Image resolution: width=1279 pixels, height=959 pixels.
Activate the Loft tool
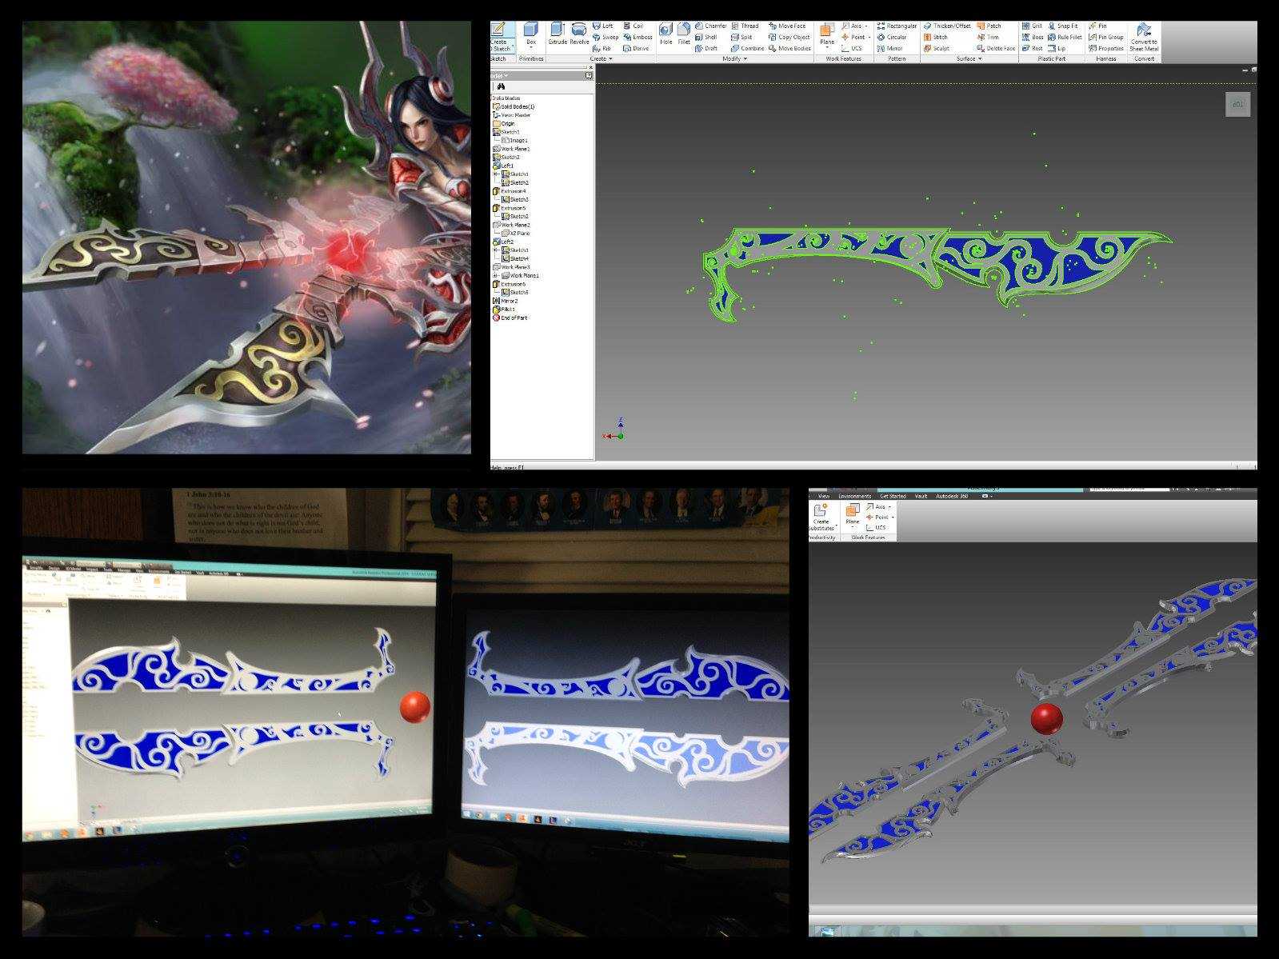(x=603, y=26)
